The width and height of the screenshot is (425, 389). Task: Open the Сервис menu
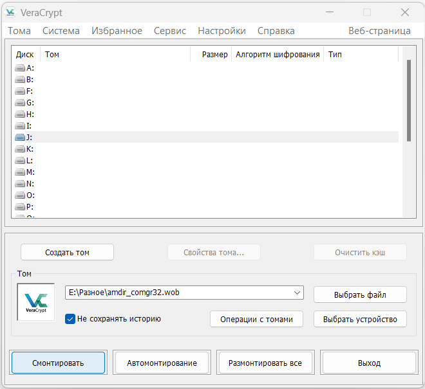tap(170, 31)
